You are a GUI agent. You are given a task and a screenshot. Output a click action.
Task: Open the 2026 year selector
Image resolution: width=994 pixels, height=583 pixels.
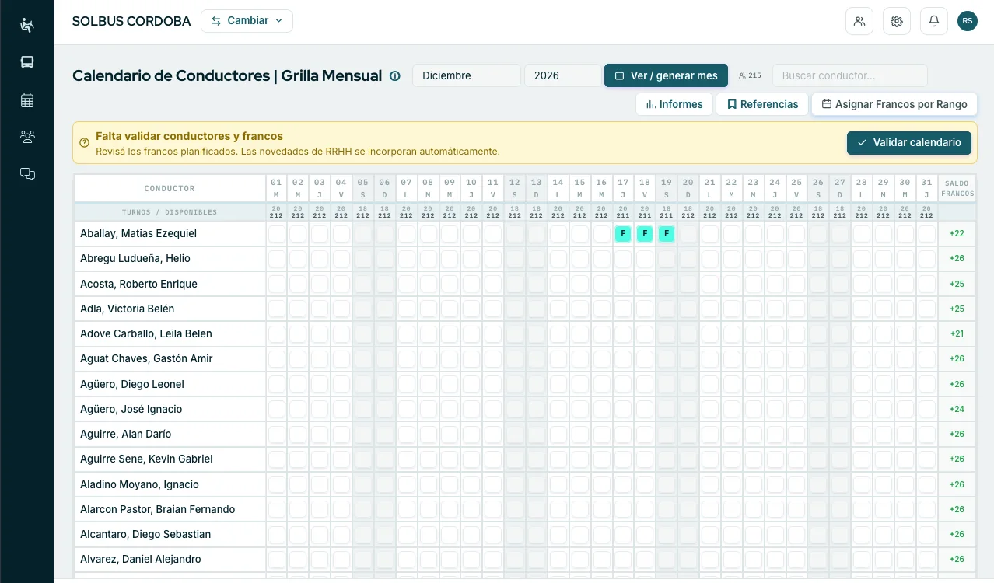562,75
